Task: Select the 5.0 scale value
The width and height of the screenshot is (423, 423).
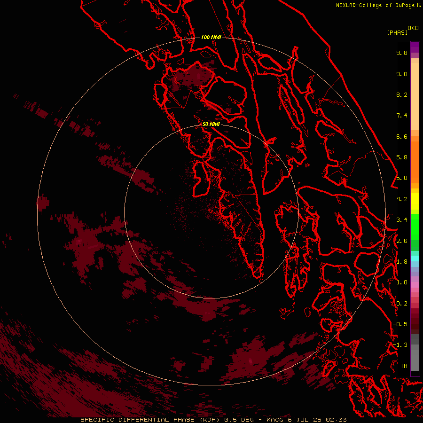Action: 402,178
